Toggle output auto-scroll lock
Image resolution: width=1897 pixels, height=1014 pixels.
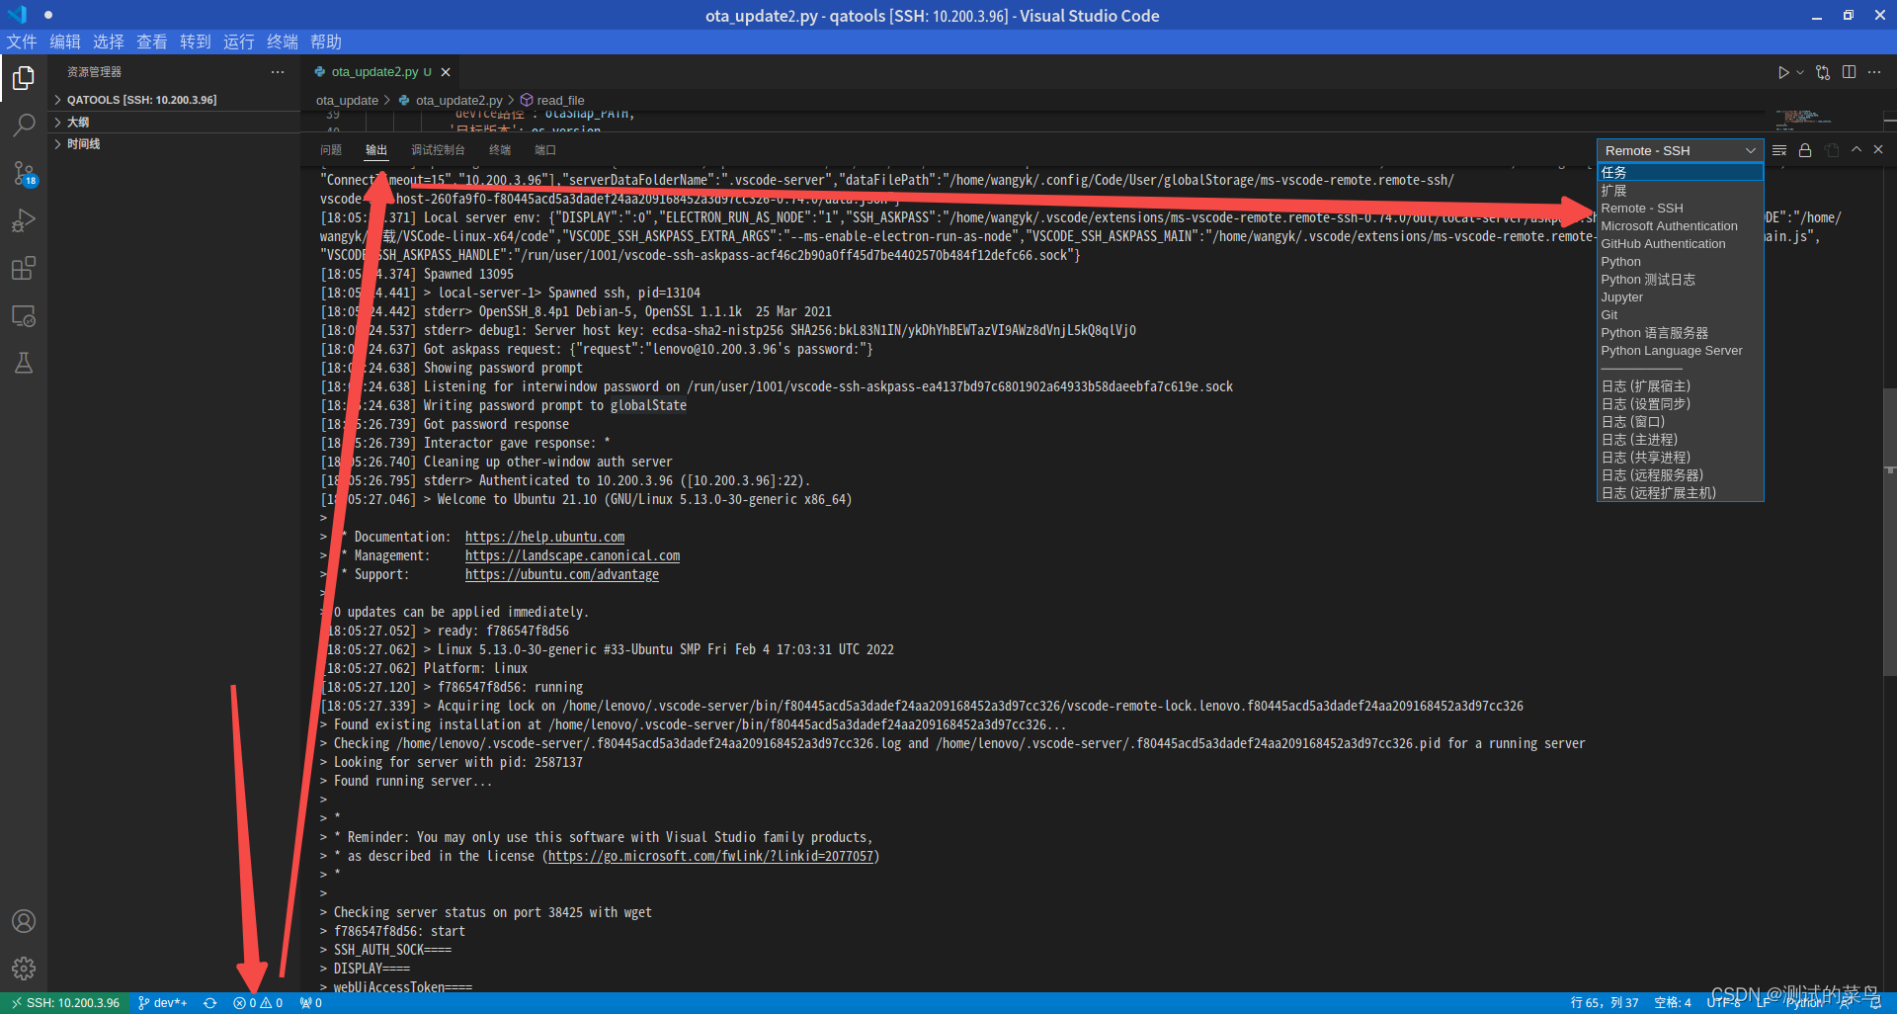1805,150
